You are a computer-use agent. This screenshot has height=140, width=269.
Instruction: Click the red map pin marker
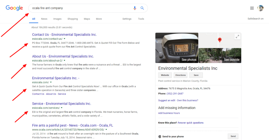220,40
